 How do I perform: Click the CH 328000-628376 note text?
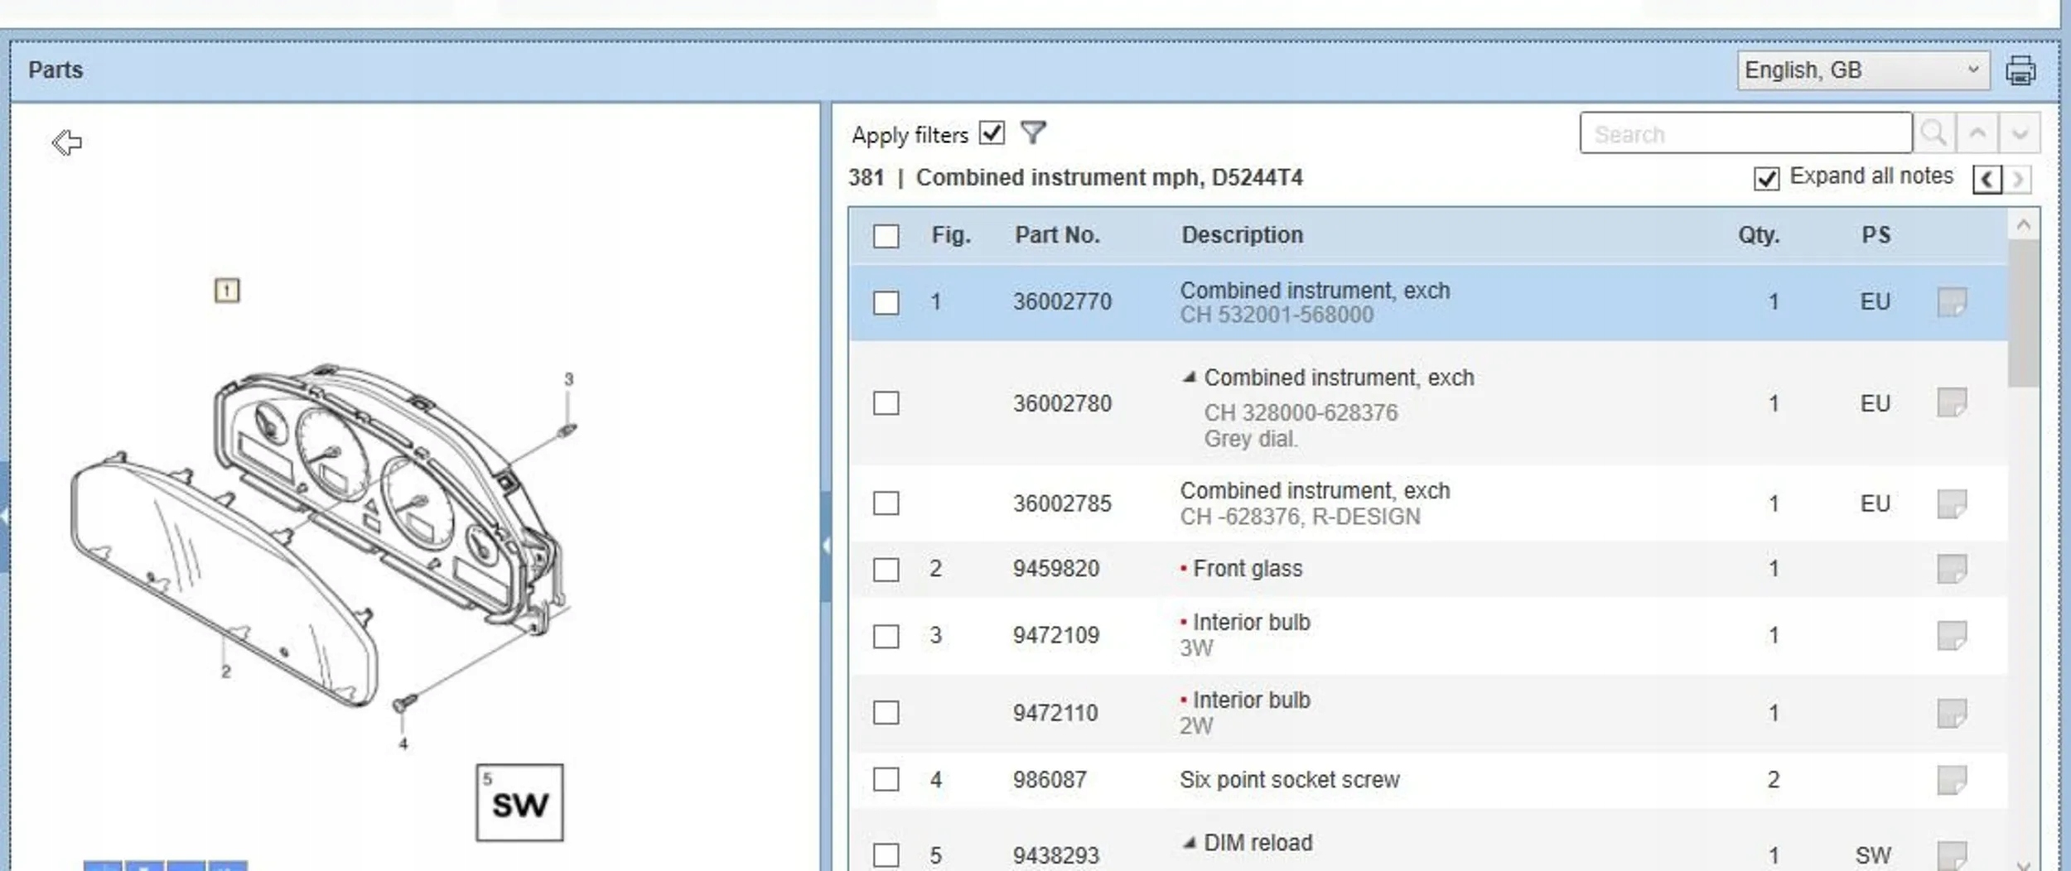click(x=1301, y=412)
